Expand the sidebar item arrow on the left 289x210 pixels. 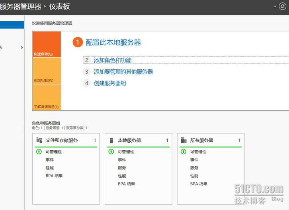click(x=22, y=47)
